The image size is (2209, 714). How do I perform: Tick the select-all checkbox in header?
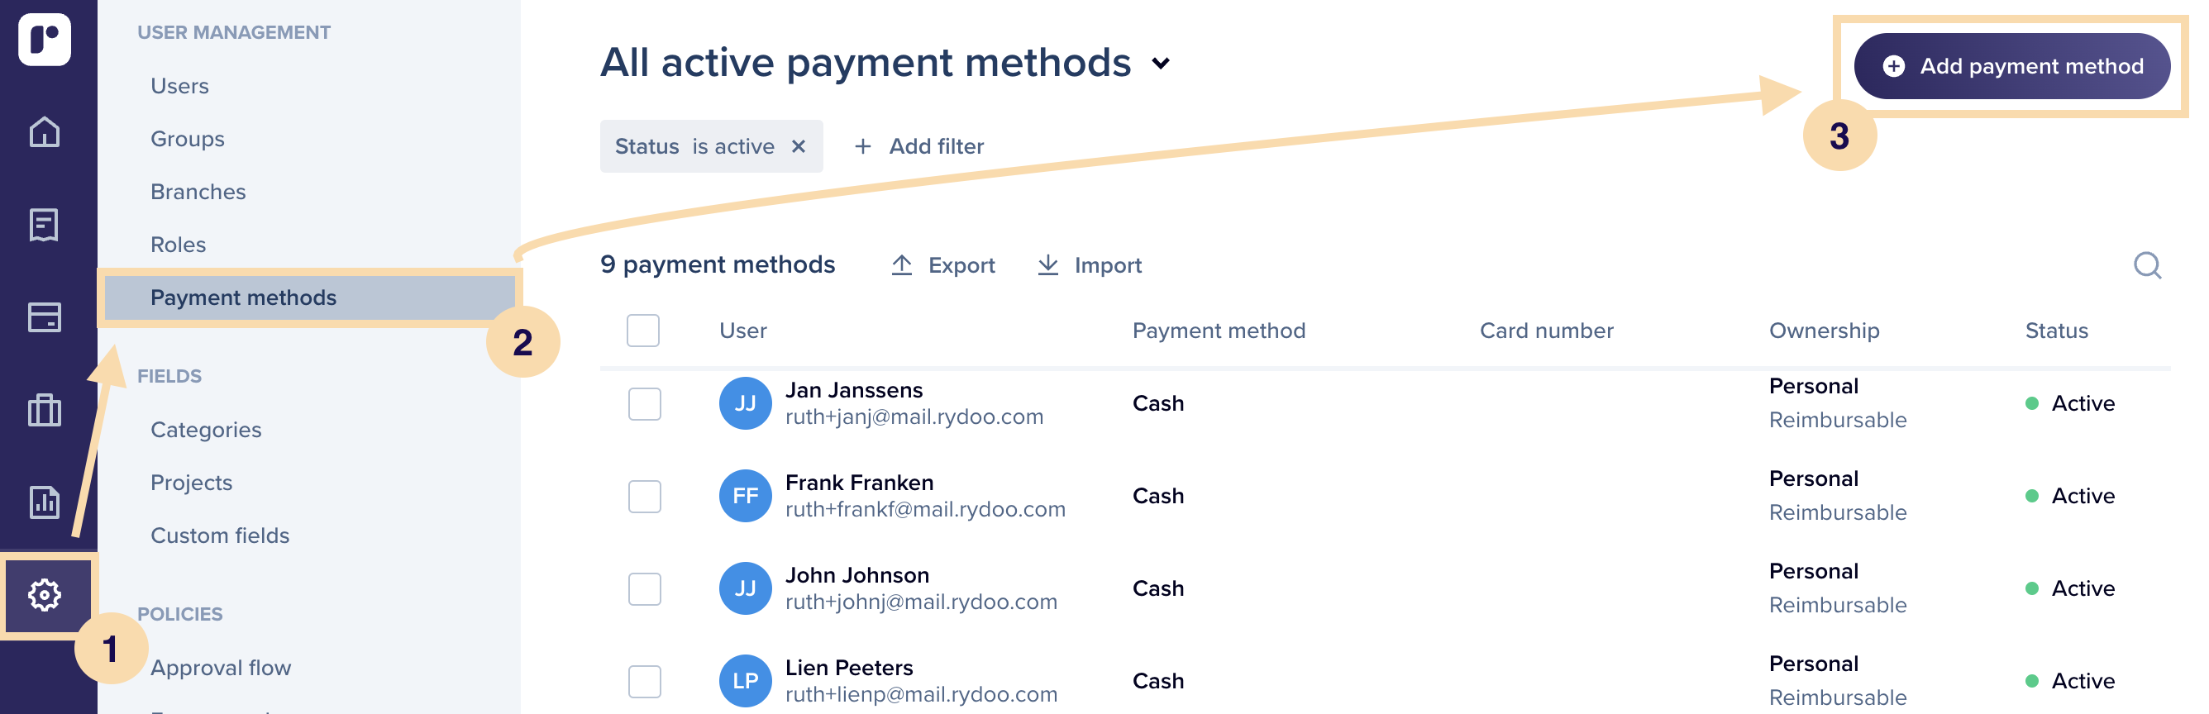643,331
